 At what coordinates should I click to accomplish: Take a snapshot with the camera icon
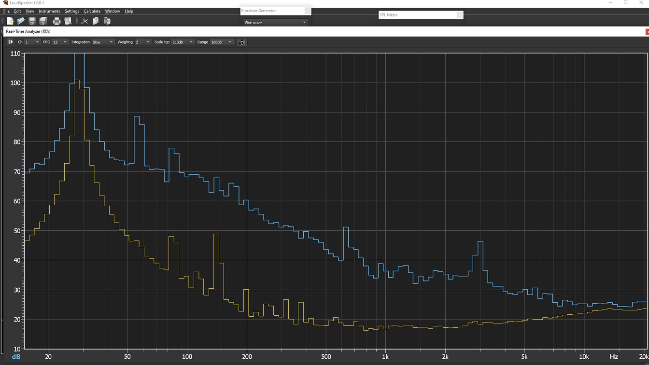[242, 42]
